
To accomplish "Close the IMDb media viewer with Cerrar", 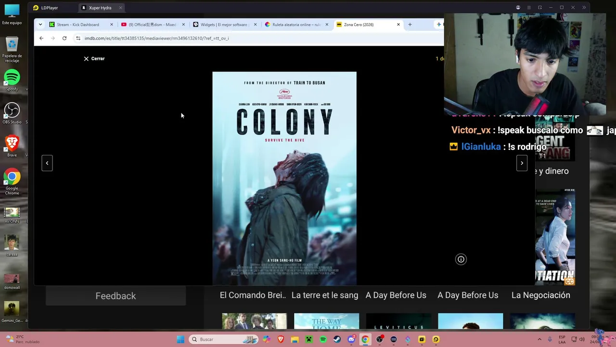I will point(94,58).
